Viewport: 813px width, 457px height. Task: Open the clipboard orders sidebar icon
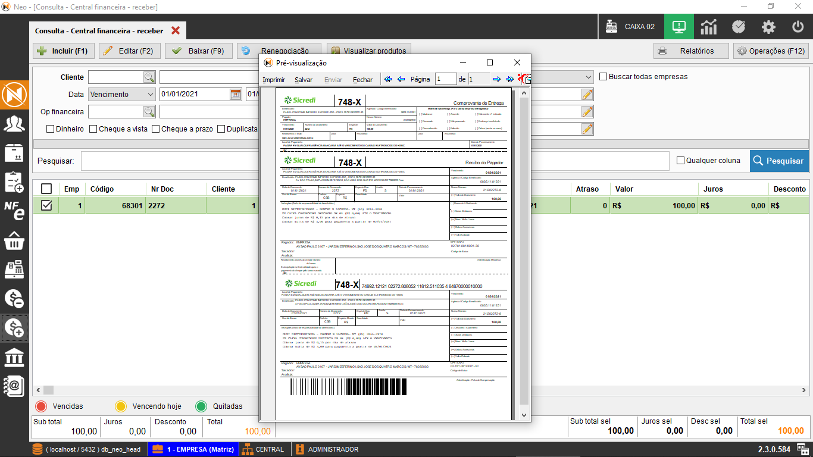14,182
